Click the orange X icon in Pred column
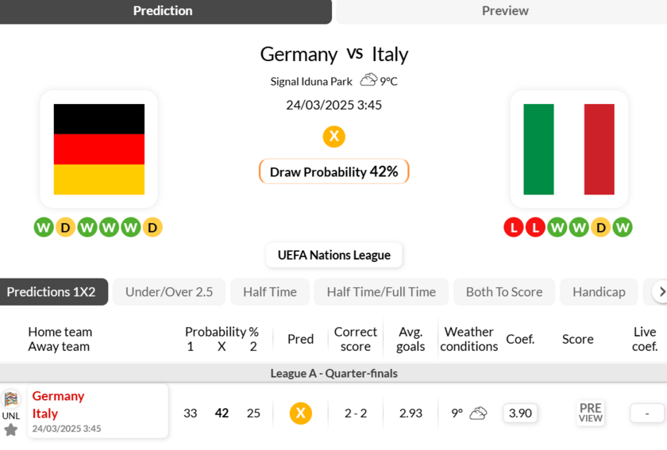Image resolution: width=667 pixels, height=450 pixels. click(x=300, y=413)
